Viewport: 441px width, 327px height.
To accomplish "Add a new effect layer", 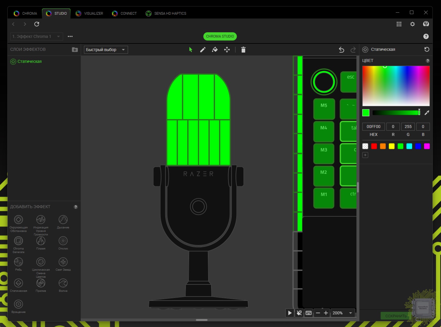I will pos(75,50).
